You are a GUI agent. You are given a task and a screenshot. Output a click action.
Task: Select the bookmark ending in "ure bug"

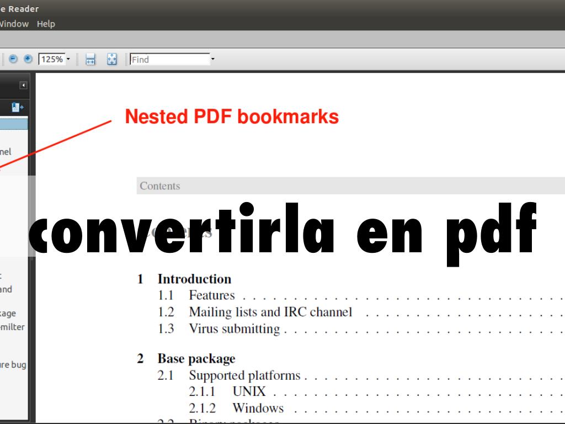pos(13,364)
